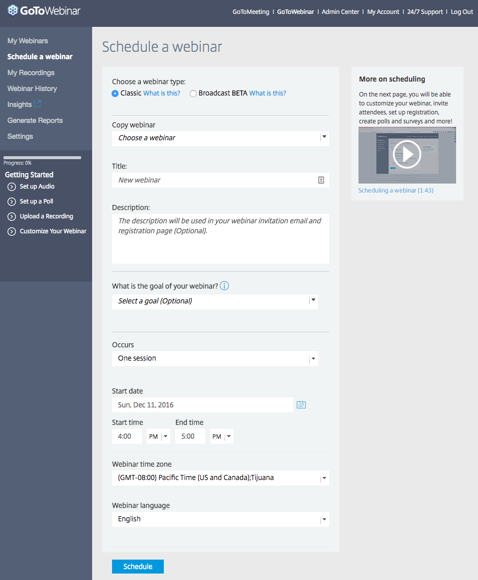Expand the Webinar time zone dropdown
This screenshot has height=580, width=478.
[324, 478]
